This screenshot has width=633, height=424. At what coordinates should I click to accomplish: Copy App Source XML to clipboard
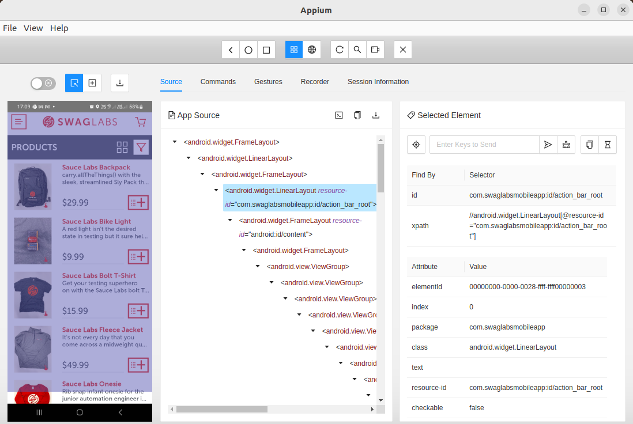pyautogui.click(x=357, y=115)
